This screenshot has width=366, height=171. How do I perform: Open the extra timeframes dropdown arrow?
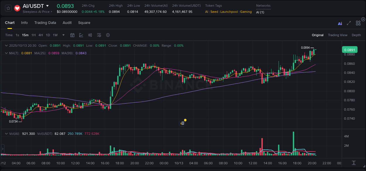63,35
